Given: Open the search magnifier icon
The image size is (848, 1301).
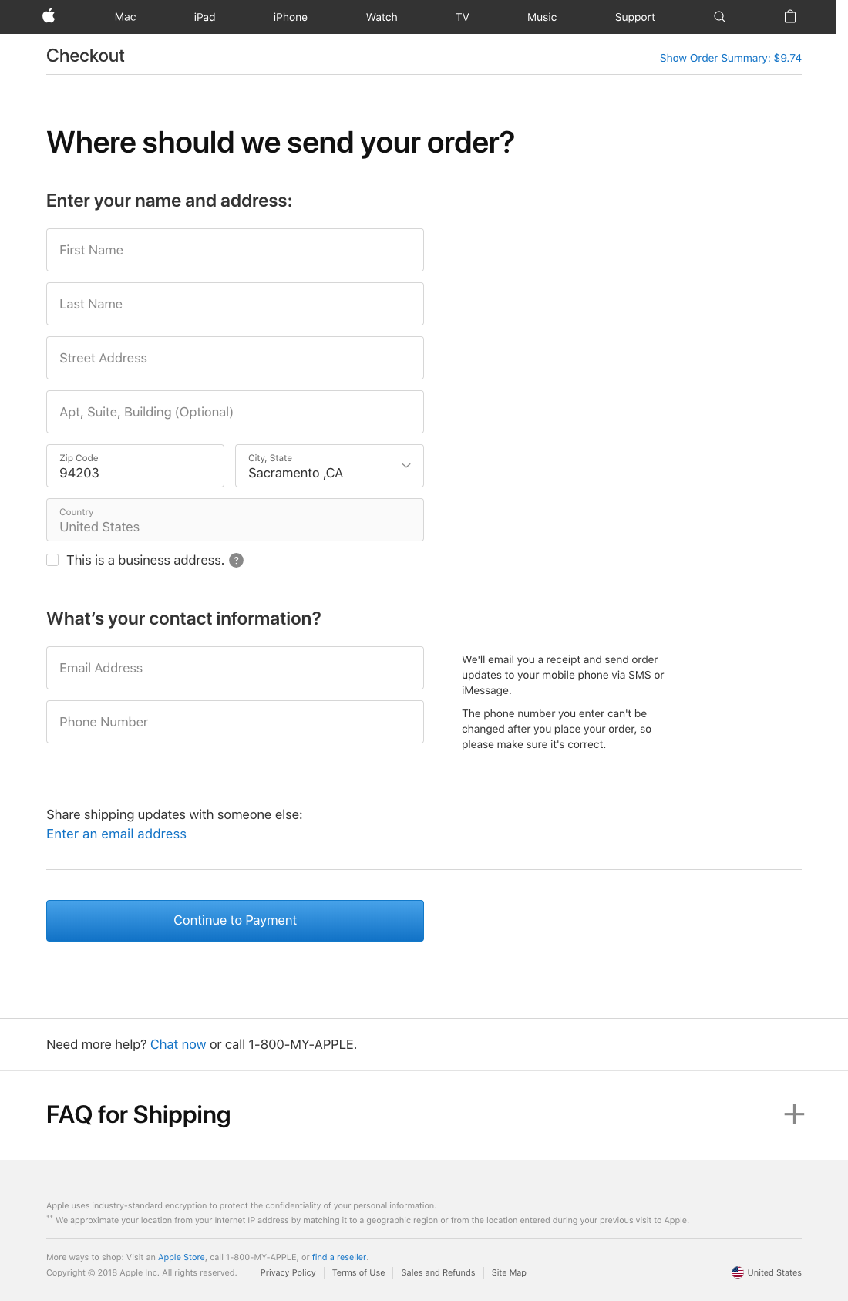Looking at the screenshot, I should [719, 17].
